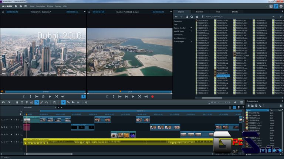Toggle the blue magnet snapping button

[37, 102]
